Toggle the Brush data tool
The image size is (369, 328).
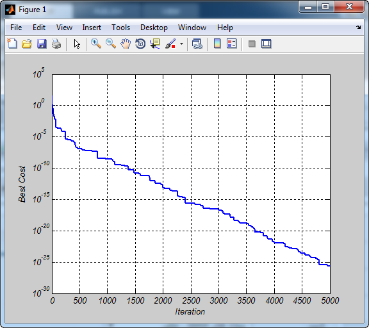(x=170, y=44)
